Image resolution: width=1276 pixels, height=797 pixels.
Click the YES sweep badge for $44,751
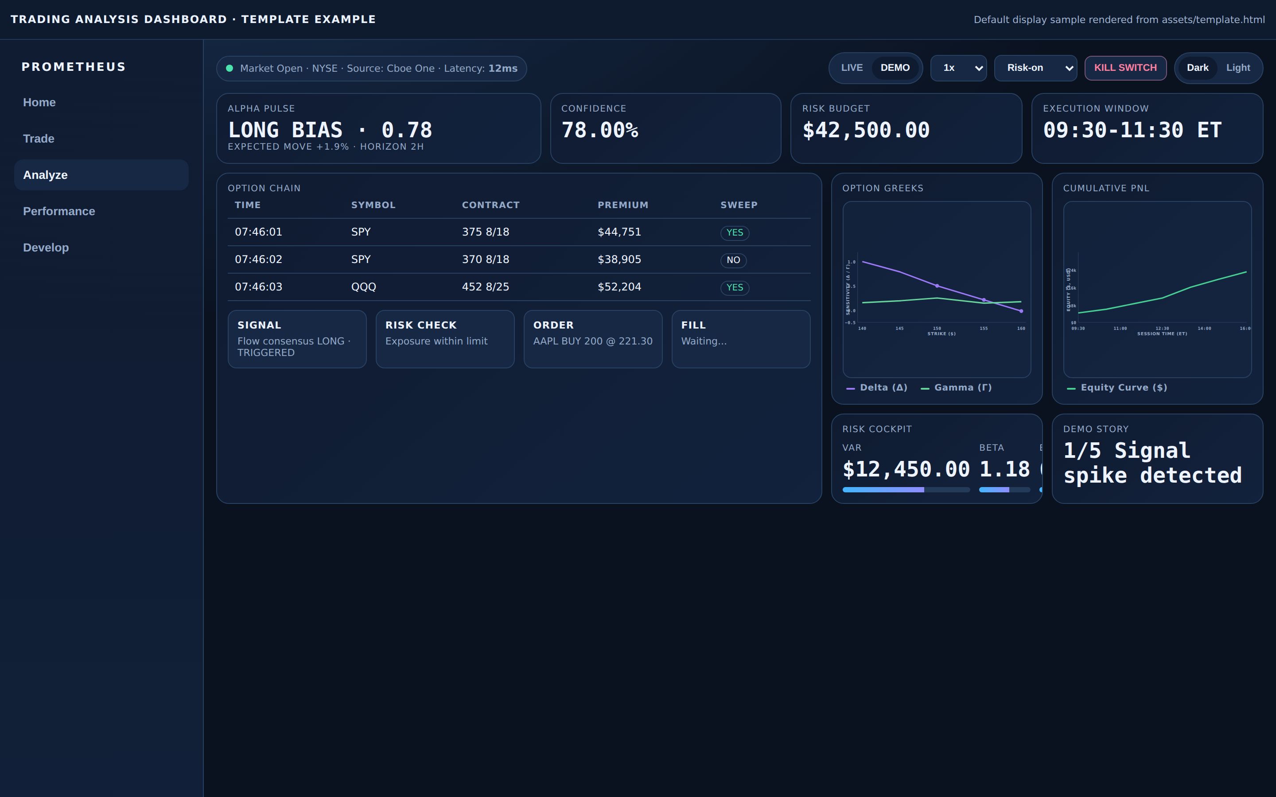(x=735, y=232)
